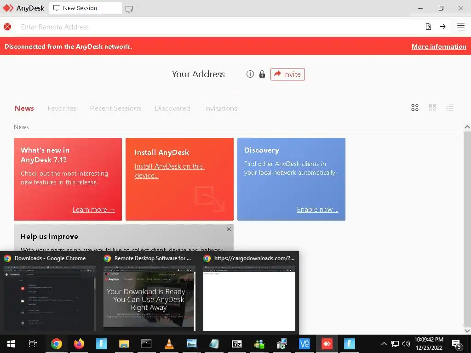Switch to the Discovered tab
The width and height of the screenshot is (471, 353).
tap(172, 108)
